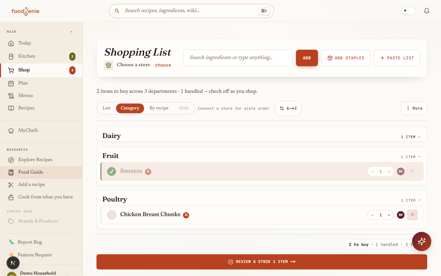Image resolution: width=441 pixels, height=276 pixels.
Task: Open the Shop sidebar item
Action: pos(41,70)
